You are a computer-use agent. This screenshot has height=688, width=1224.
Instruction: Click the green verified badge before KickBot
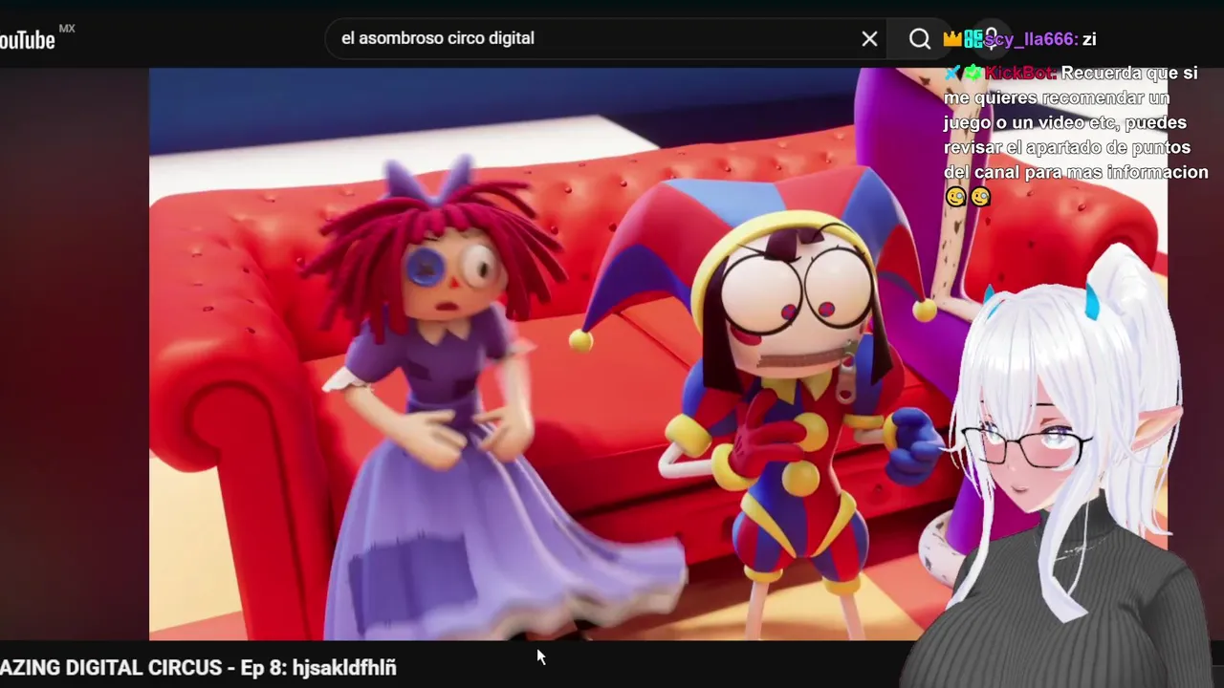[x=973, y=73]
